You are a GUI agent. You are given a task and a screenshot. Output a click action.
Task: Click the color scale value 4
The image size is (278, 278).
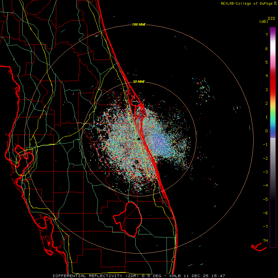pos(267,76)
